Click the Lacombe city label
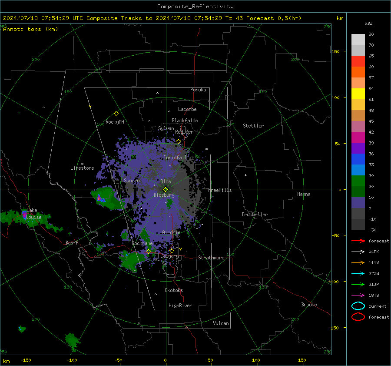391x366 pixels. [187, 109]
